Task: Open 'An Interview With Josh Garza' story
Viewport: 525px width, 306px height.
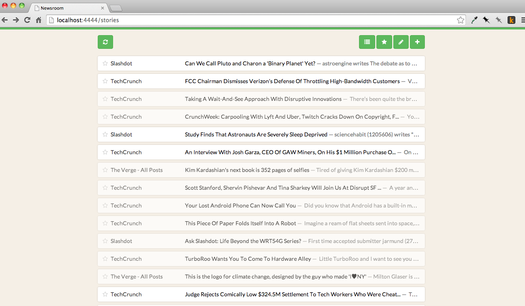Action: click(290, 152)
